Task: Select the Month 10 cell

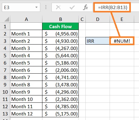Action: [26, 99]
